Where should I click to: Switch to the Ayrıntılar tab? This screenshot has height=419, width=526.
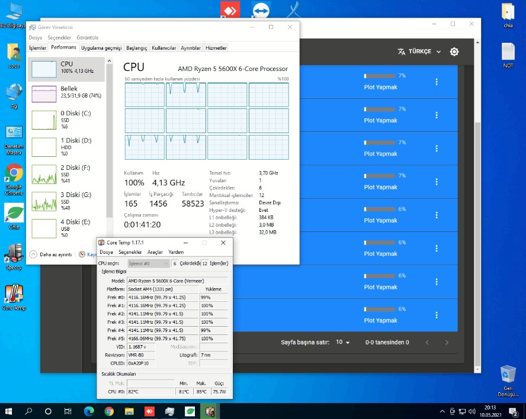point(191,48)
